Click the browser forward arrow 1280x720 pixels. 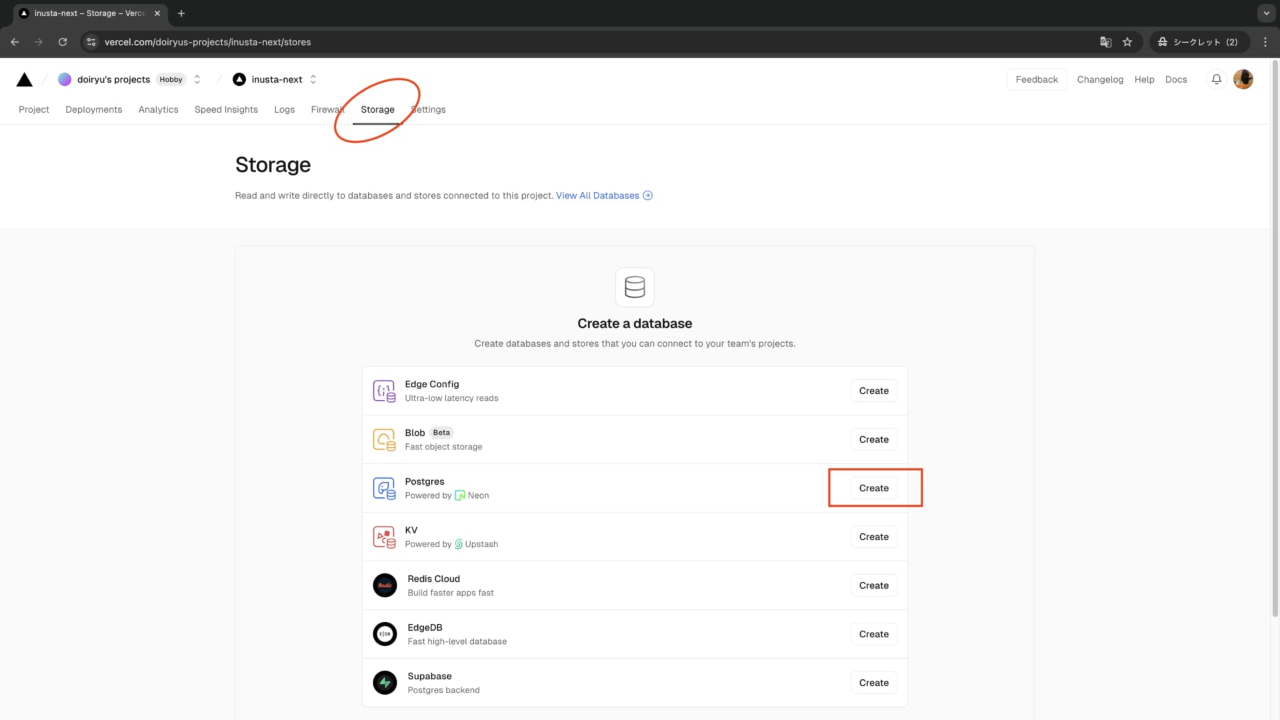[x=39, y=42]
